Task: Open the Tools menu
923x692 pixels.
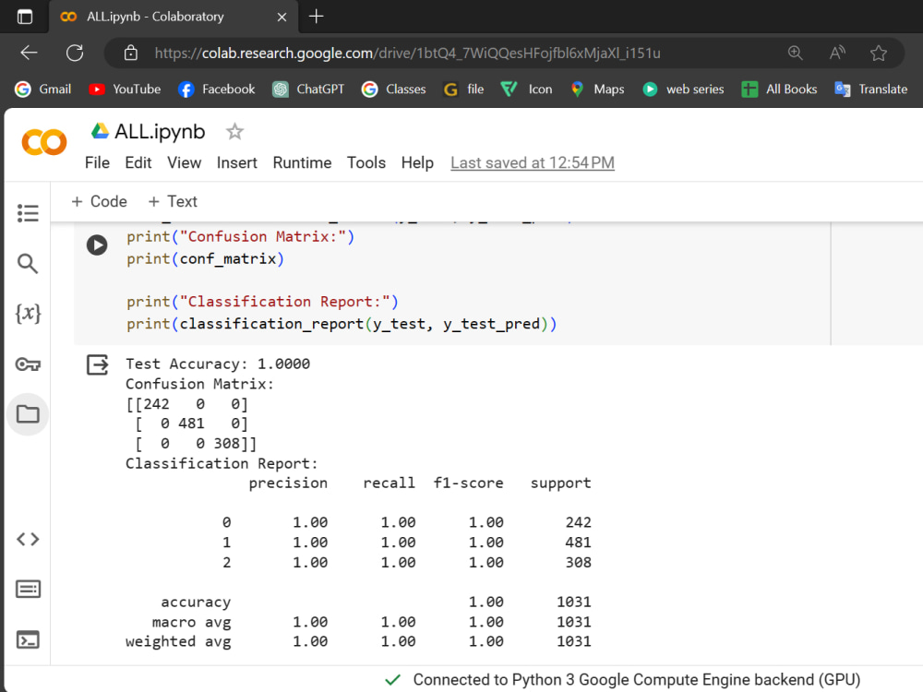Action: tap(366, 162)
